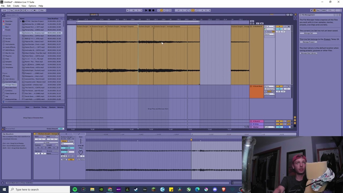Screen dimensions: 343x193
Task: Open Edit menu
Action: tap(9, 6)
